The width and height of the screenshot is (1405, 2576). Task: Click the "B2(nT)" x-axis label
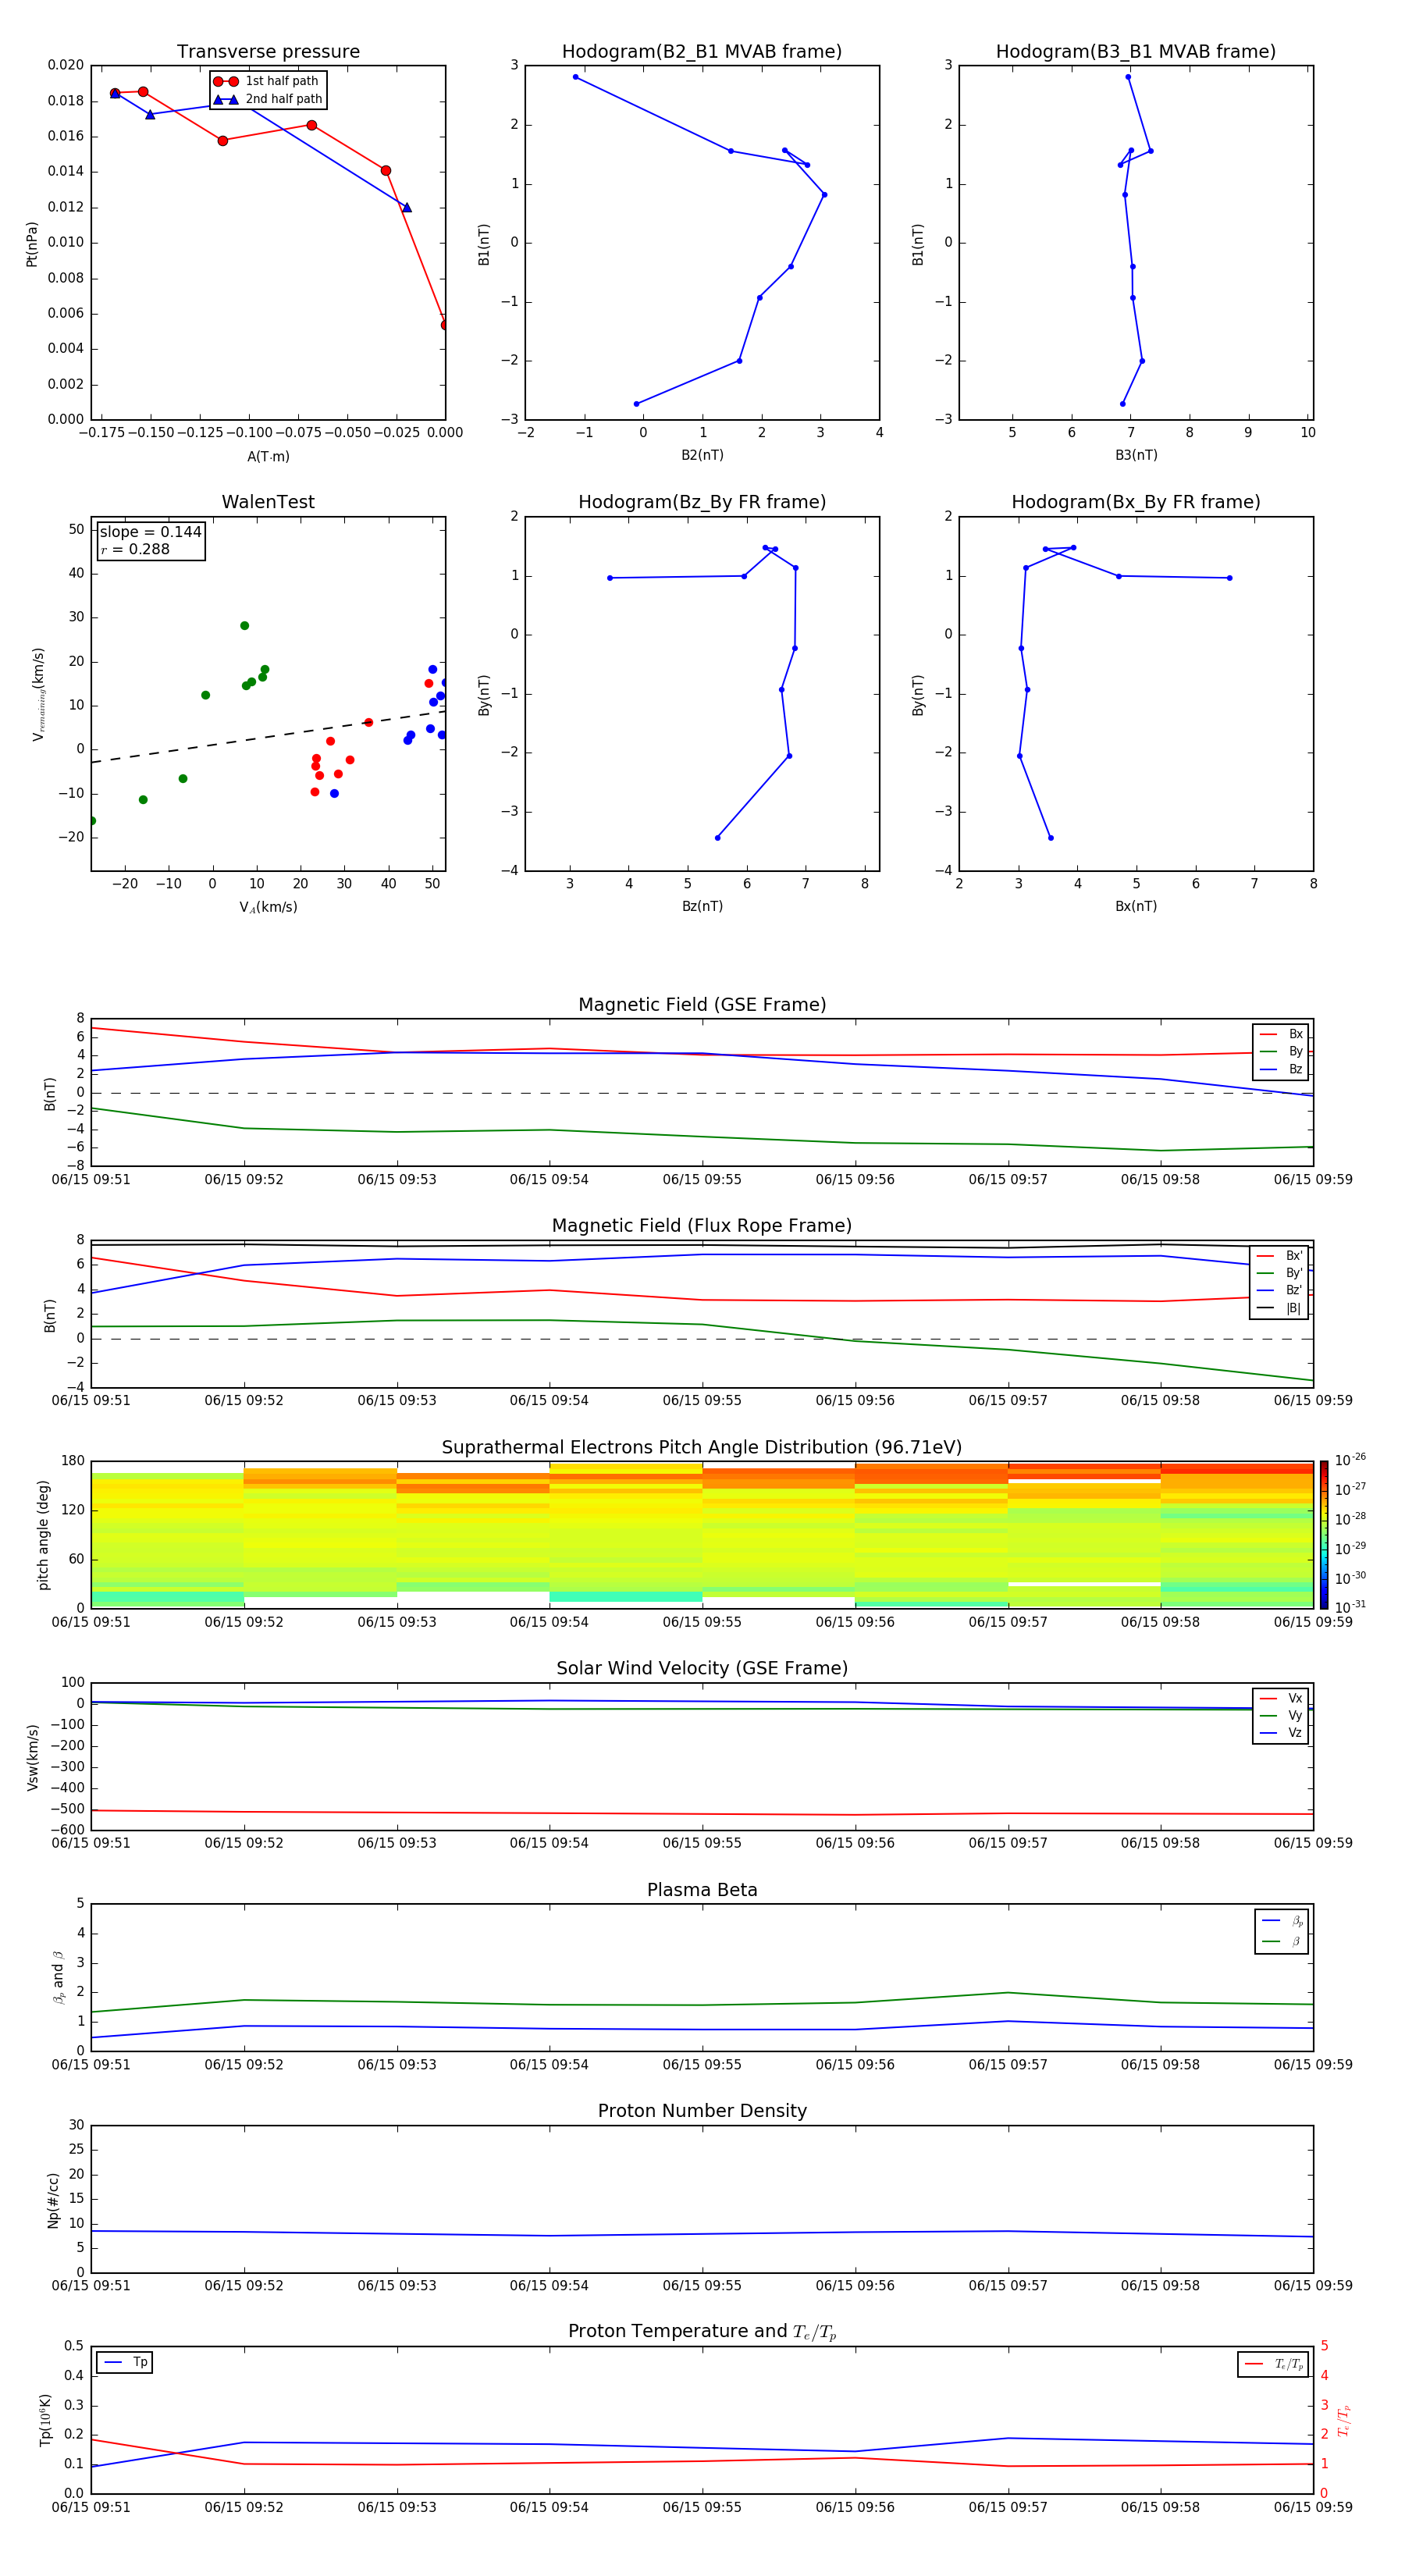point(702,455)
